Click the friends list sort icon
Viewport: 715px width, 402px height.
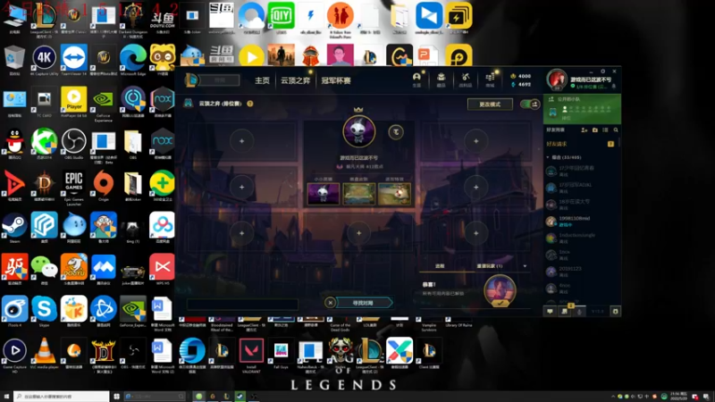(605, 130)
